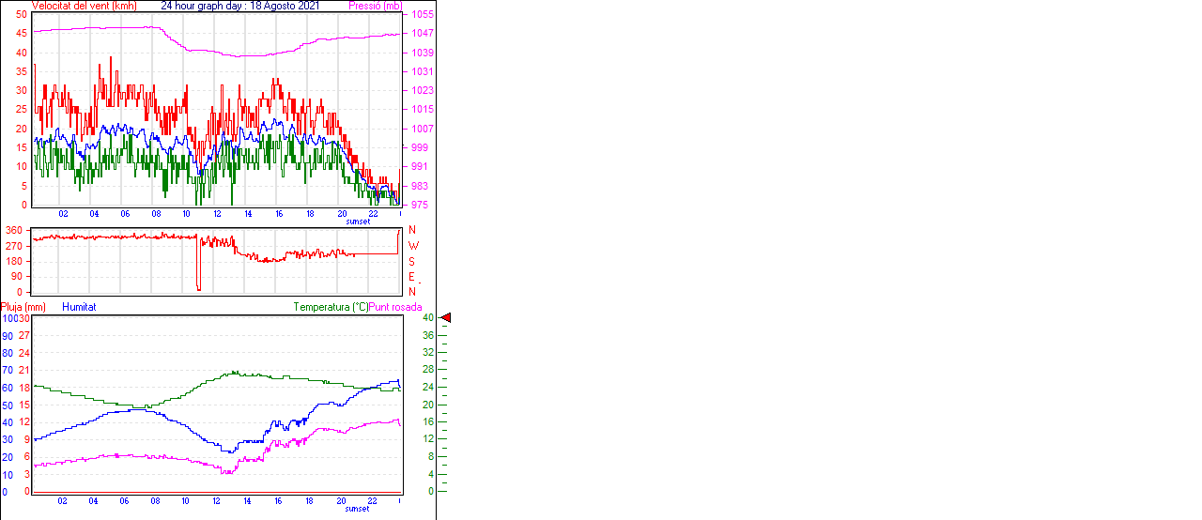Click the 'sunset' label under bottom graph
The image size is (1202, 520).
(x=358, y=509)
